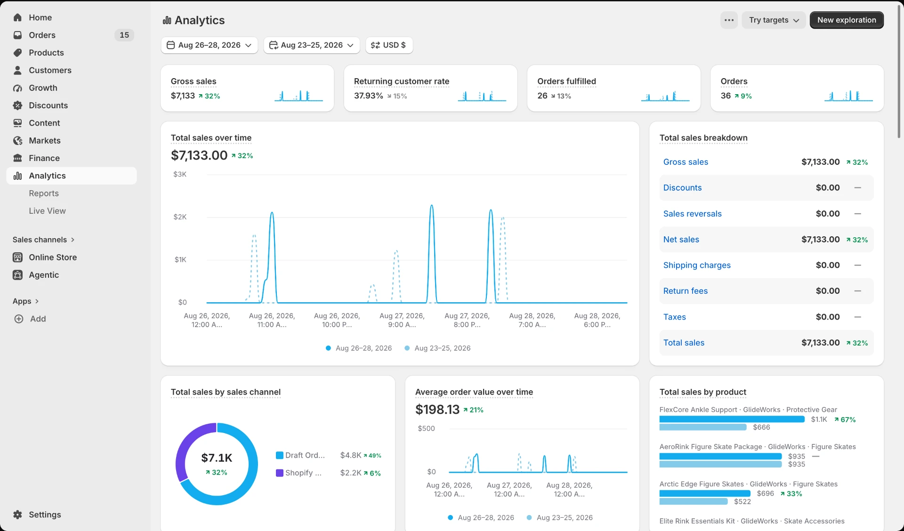Click the Orders count badge 15

click(x=124, y=35)
